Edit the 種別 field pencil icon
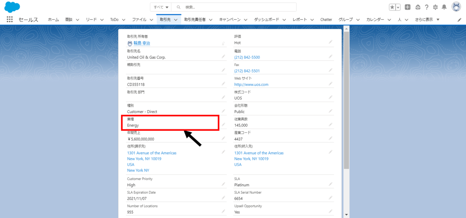The height and width of the screenshot is (218, 466). pos(223,111)
